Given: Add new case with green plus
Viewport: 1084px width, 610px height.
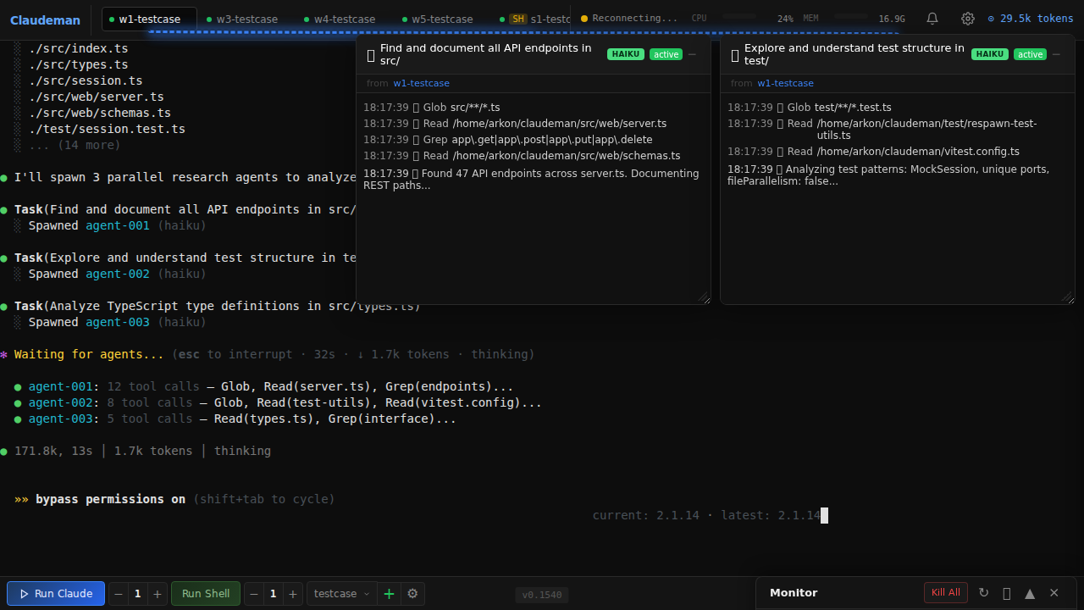Looking at the screenshot, I should click(389, 594).
